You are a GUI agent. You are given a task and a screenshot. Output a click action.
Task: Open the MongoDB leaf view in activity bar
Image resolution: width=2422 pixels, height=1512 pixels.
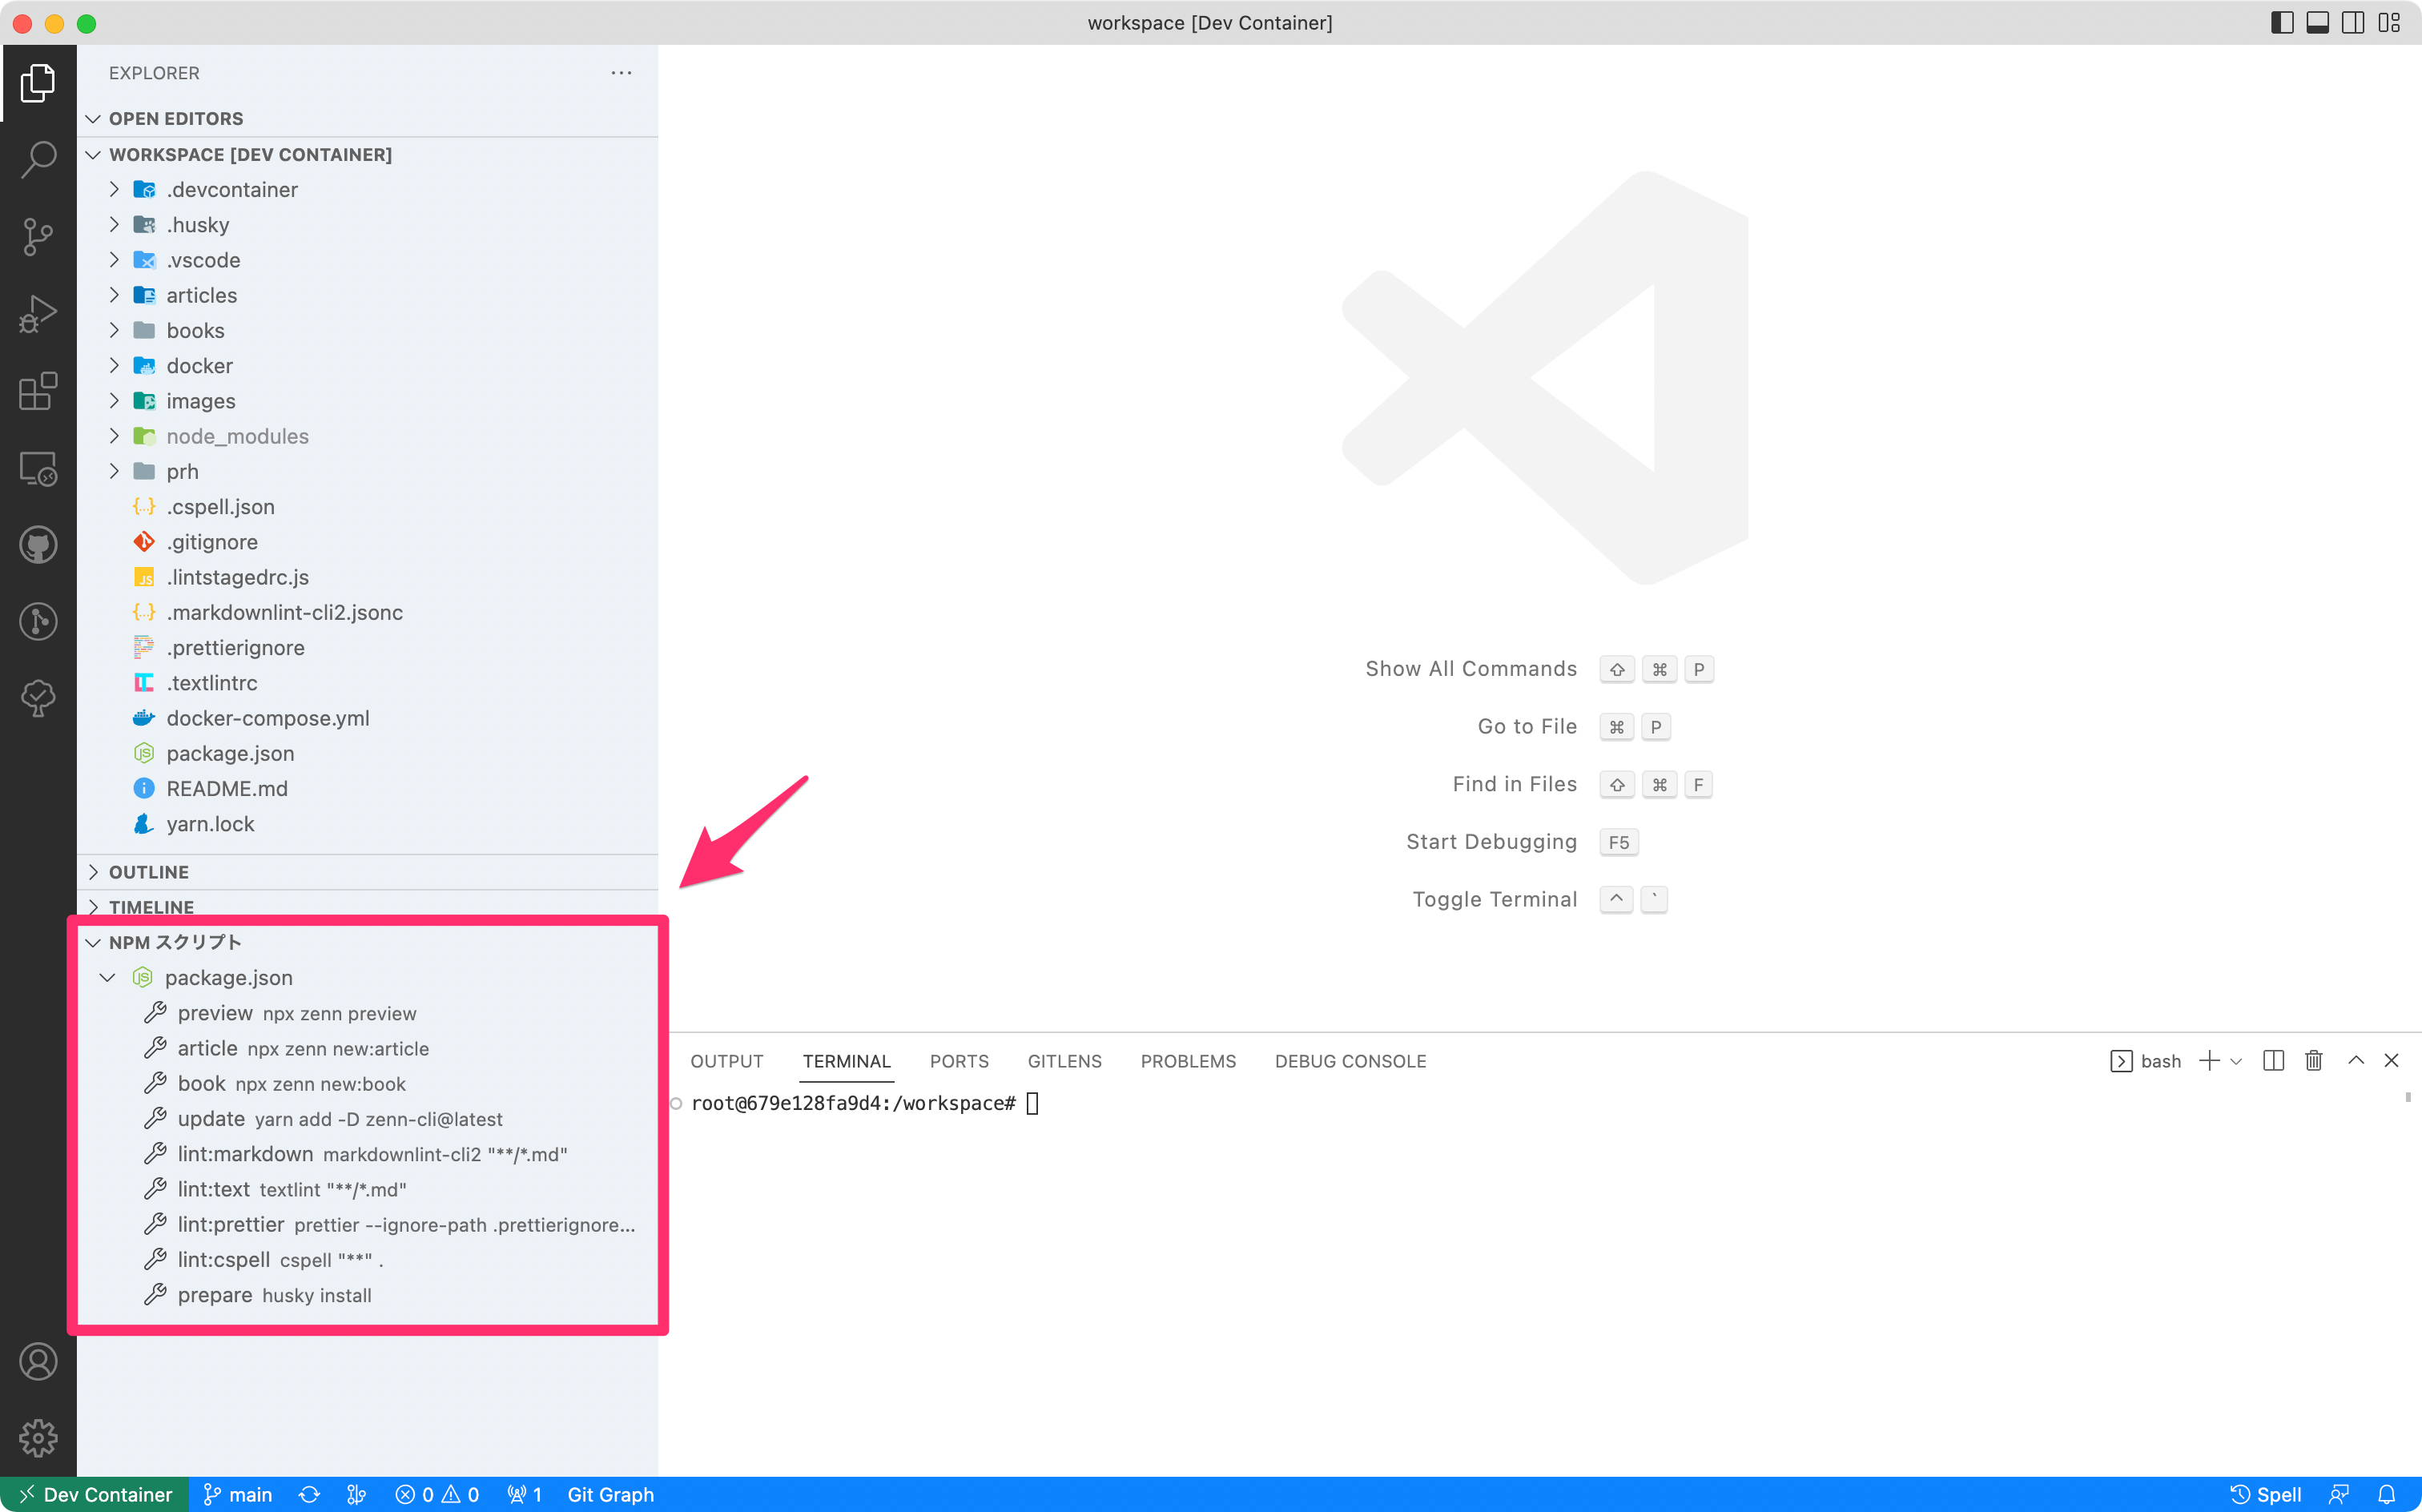pyautogui.click(x=38, y=698)
